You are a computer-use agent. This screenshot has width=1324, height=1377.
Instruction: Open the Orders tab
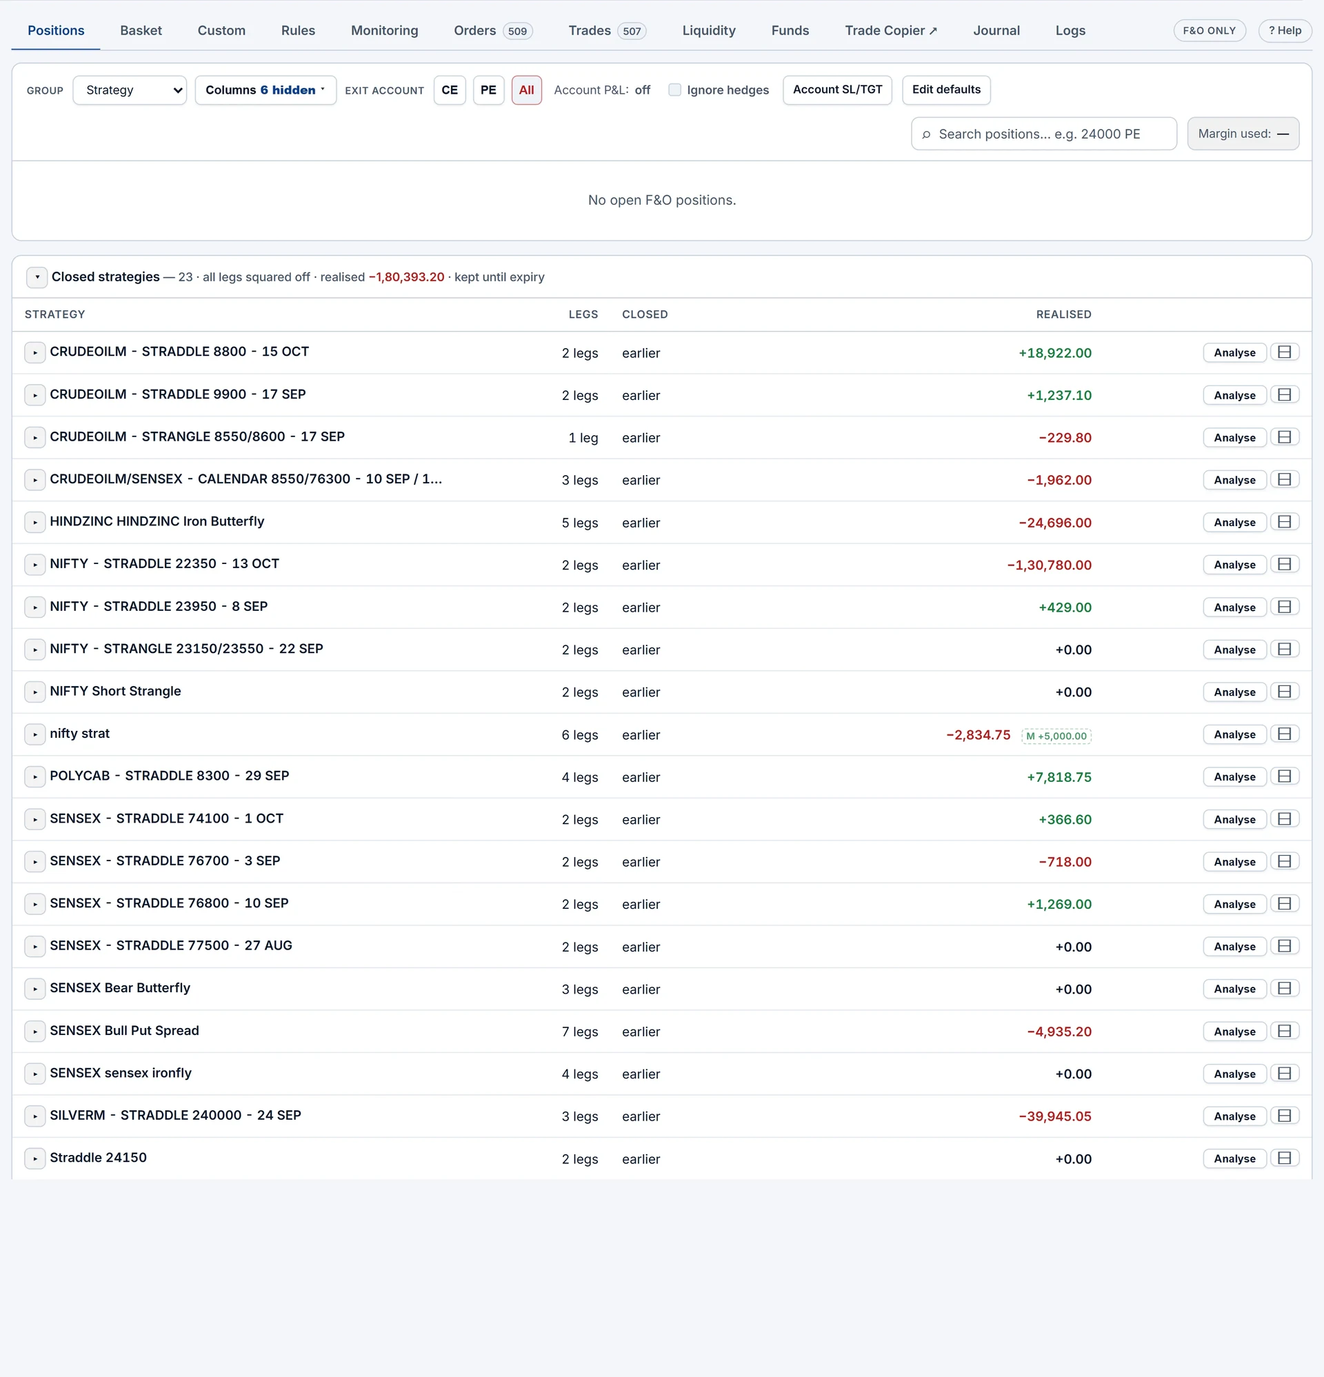click(x=492, y=30)
